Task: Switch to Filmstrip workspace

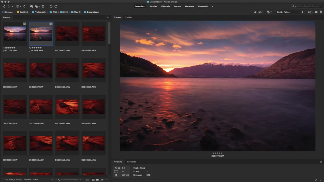Action: click(166, 6)
